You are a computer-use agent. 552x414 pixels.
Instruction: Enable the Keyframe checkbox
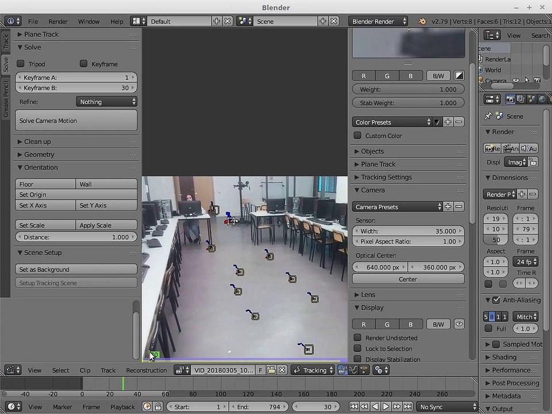83,64
